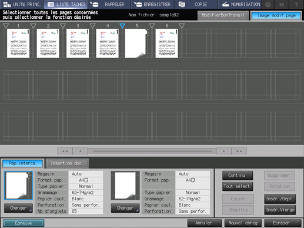Open the ENREGISTRER menu
304x228 pixels.
point(153,4)
